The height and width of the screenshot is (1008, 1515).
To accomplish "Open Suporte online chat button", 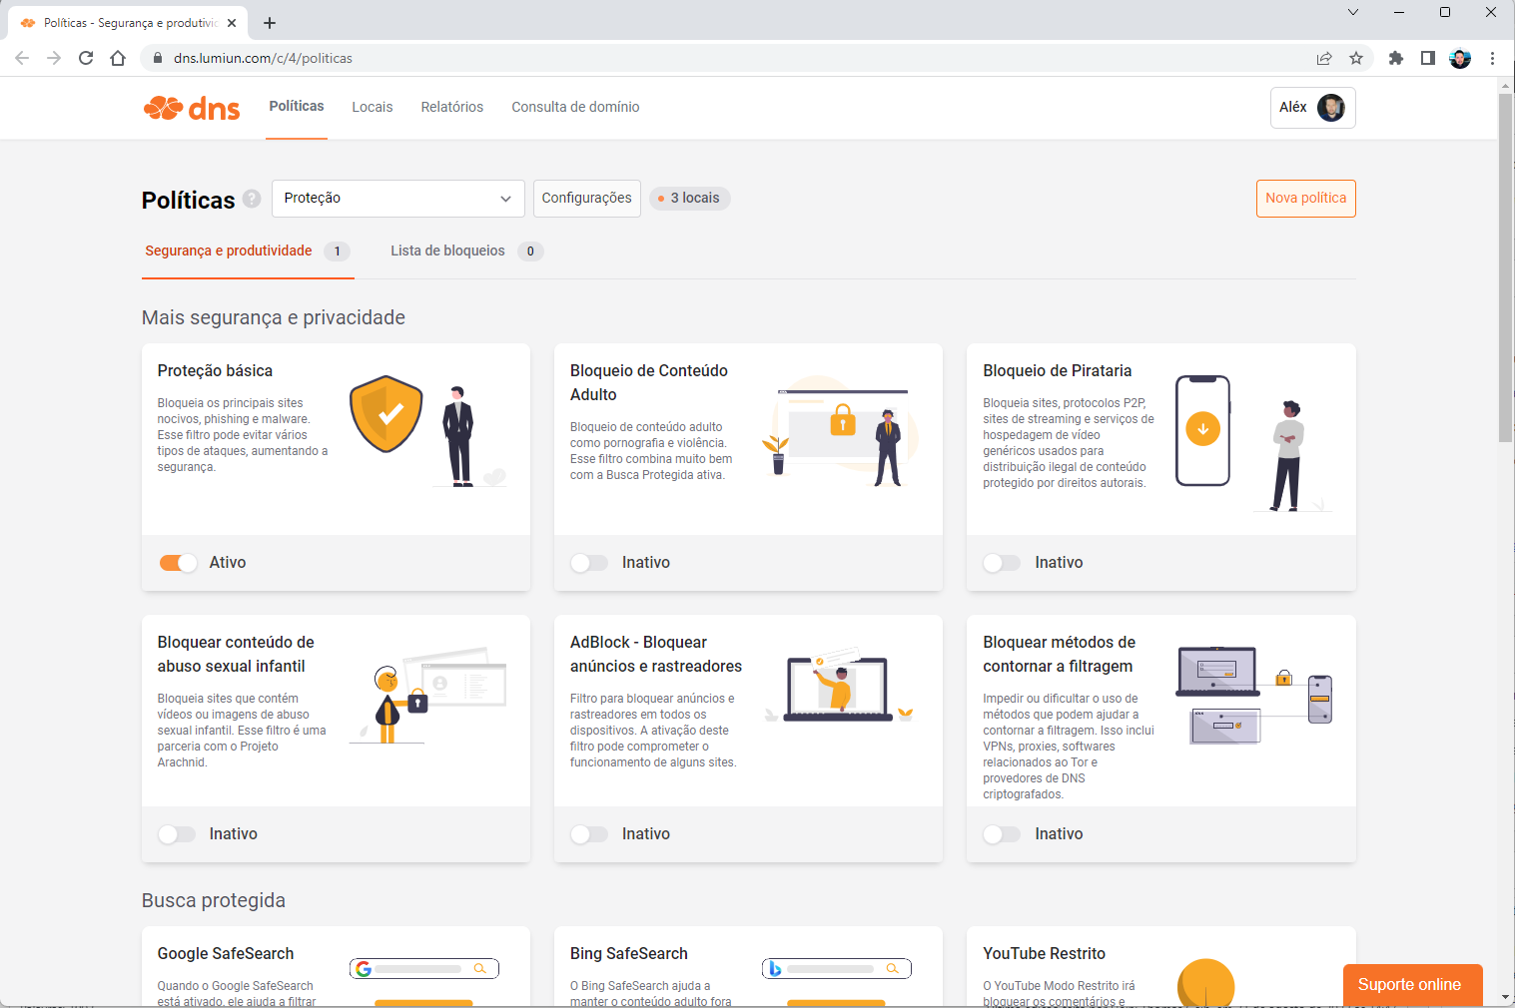I will (1412, 985).
